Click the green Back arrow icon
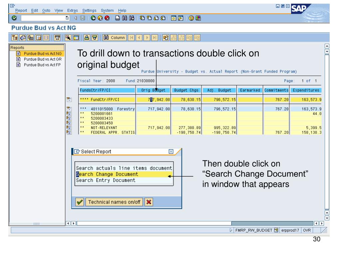 [93, 18]
